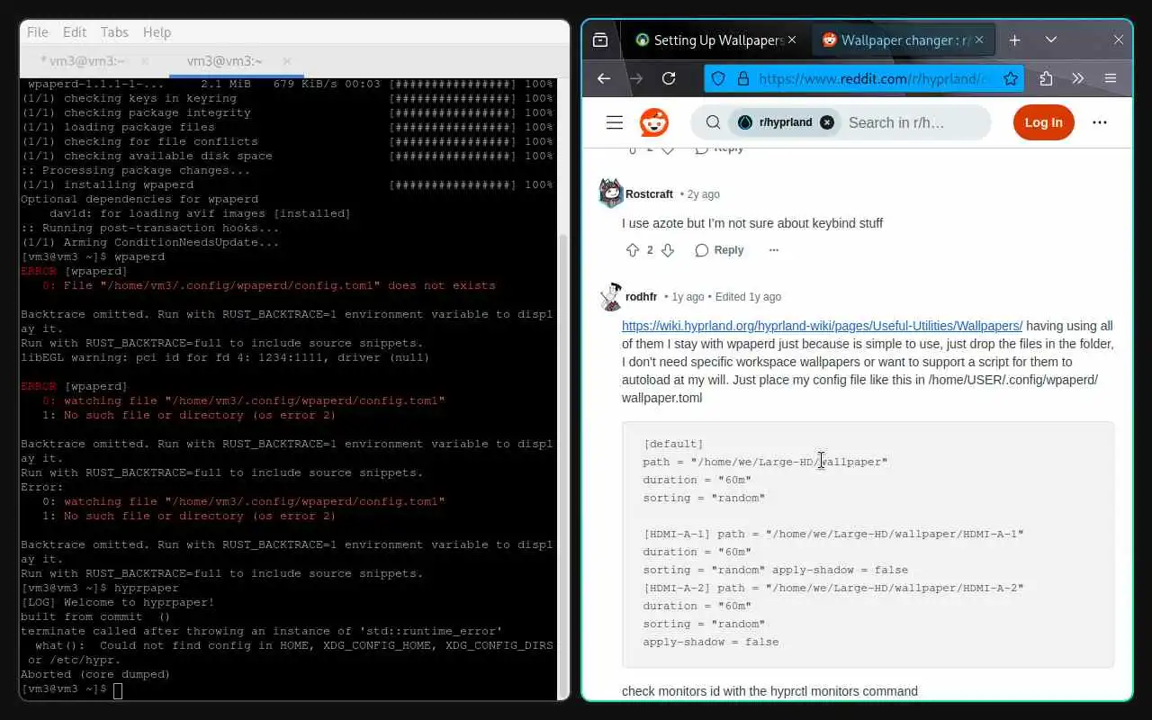
Task: Close the Wallpaper changer tab
Action: [979, 40]
